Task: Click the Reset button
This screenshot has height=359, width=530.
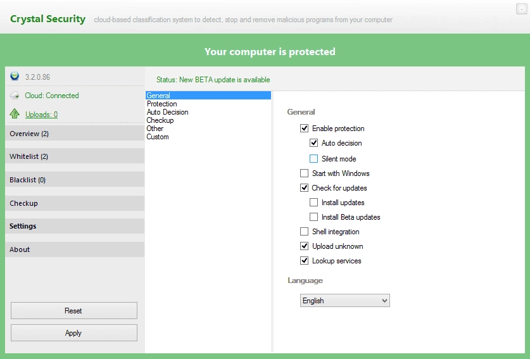Action: tap(74, 310)
